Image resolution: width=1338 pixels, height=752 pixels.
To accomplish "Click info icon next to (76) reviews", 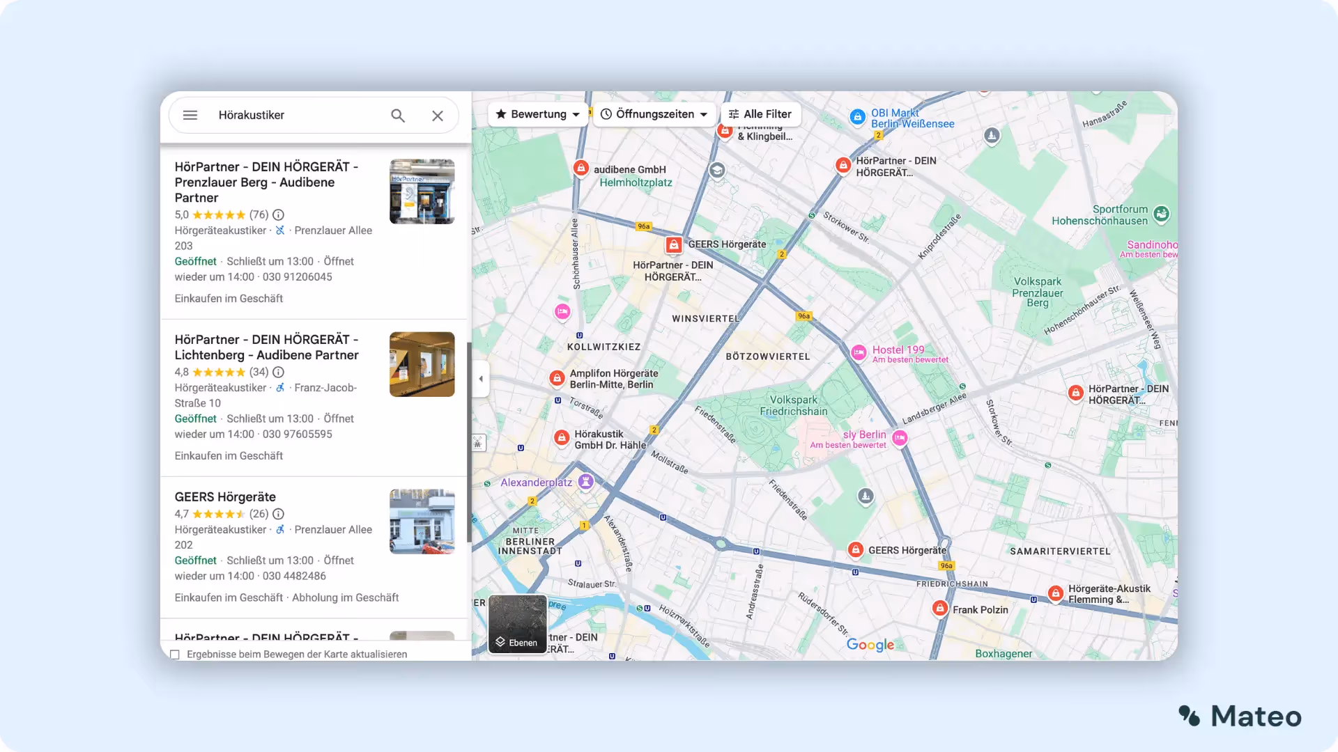I will tap(278, 214).
